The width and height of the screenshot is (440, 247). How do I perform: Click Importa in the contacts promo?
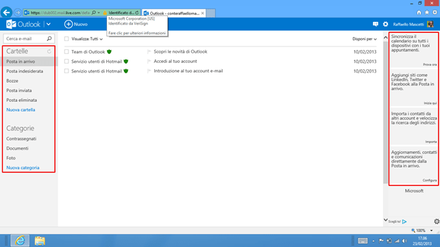tap(431, 142)
